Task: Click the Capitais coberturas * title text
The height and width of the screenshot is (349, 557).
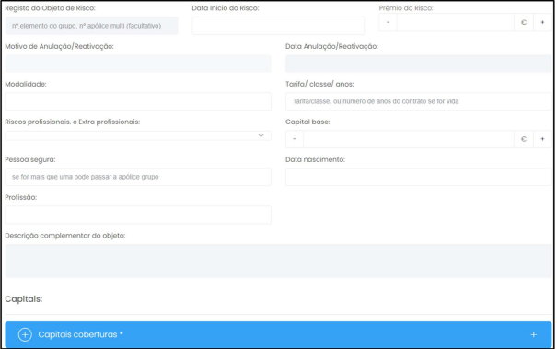Action: tap(80, 334)
